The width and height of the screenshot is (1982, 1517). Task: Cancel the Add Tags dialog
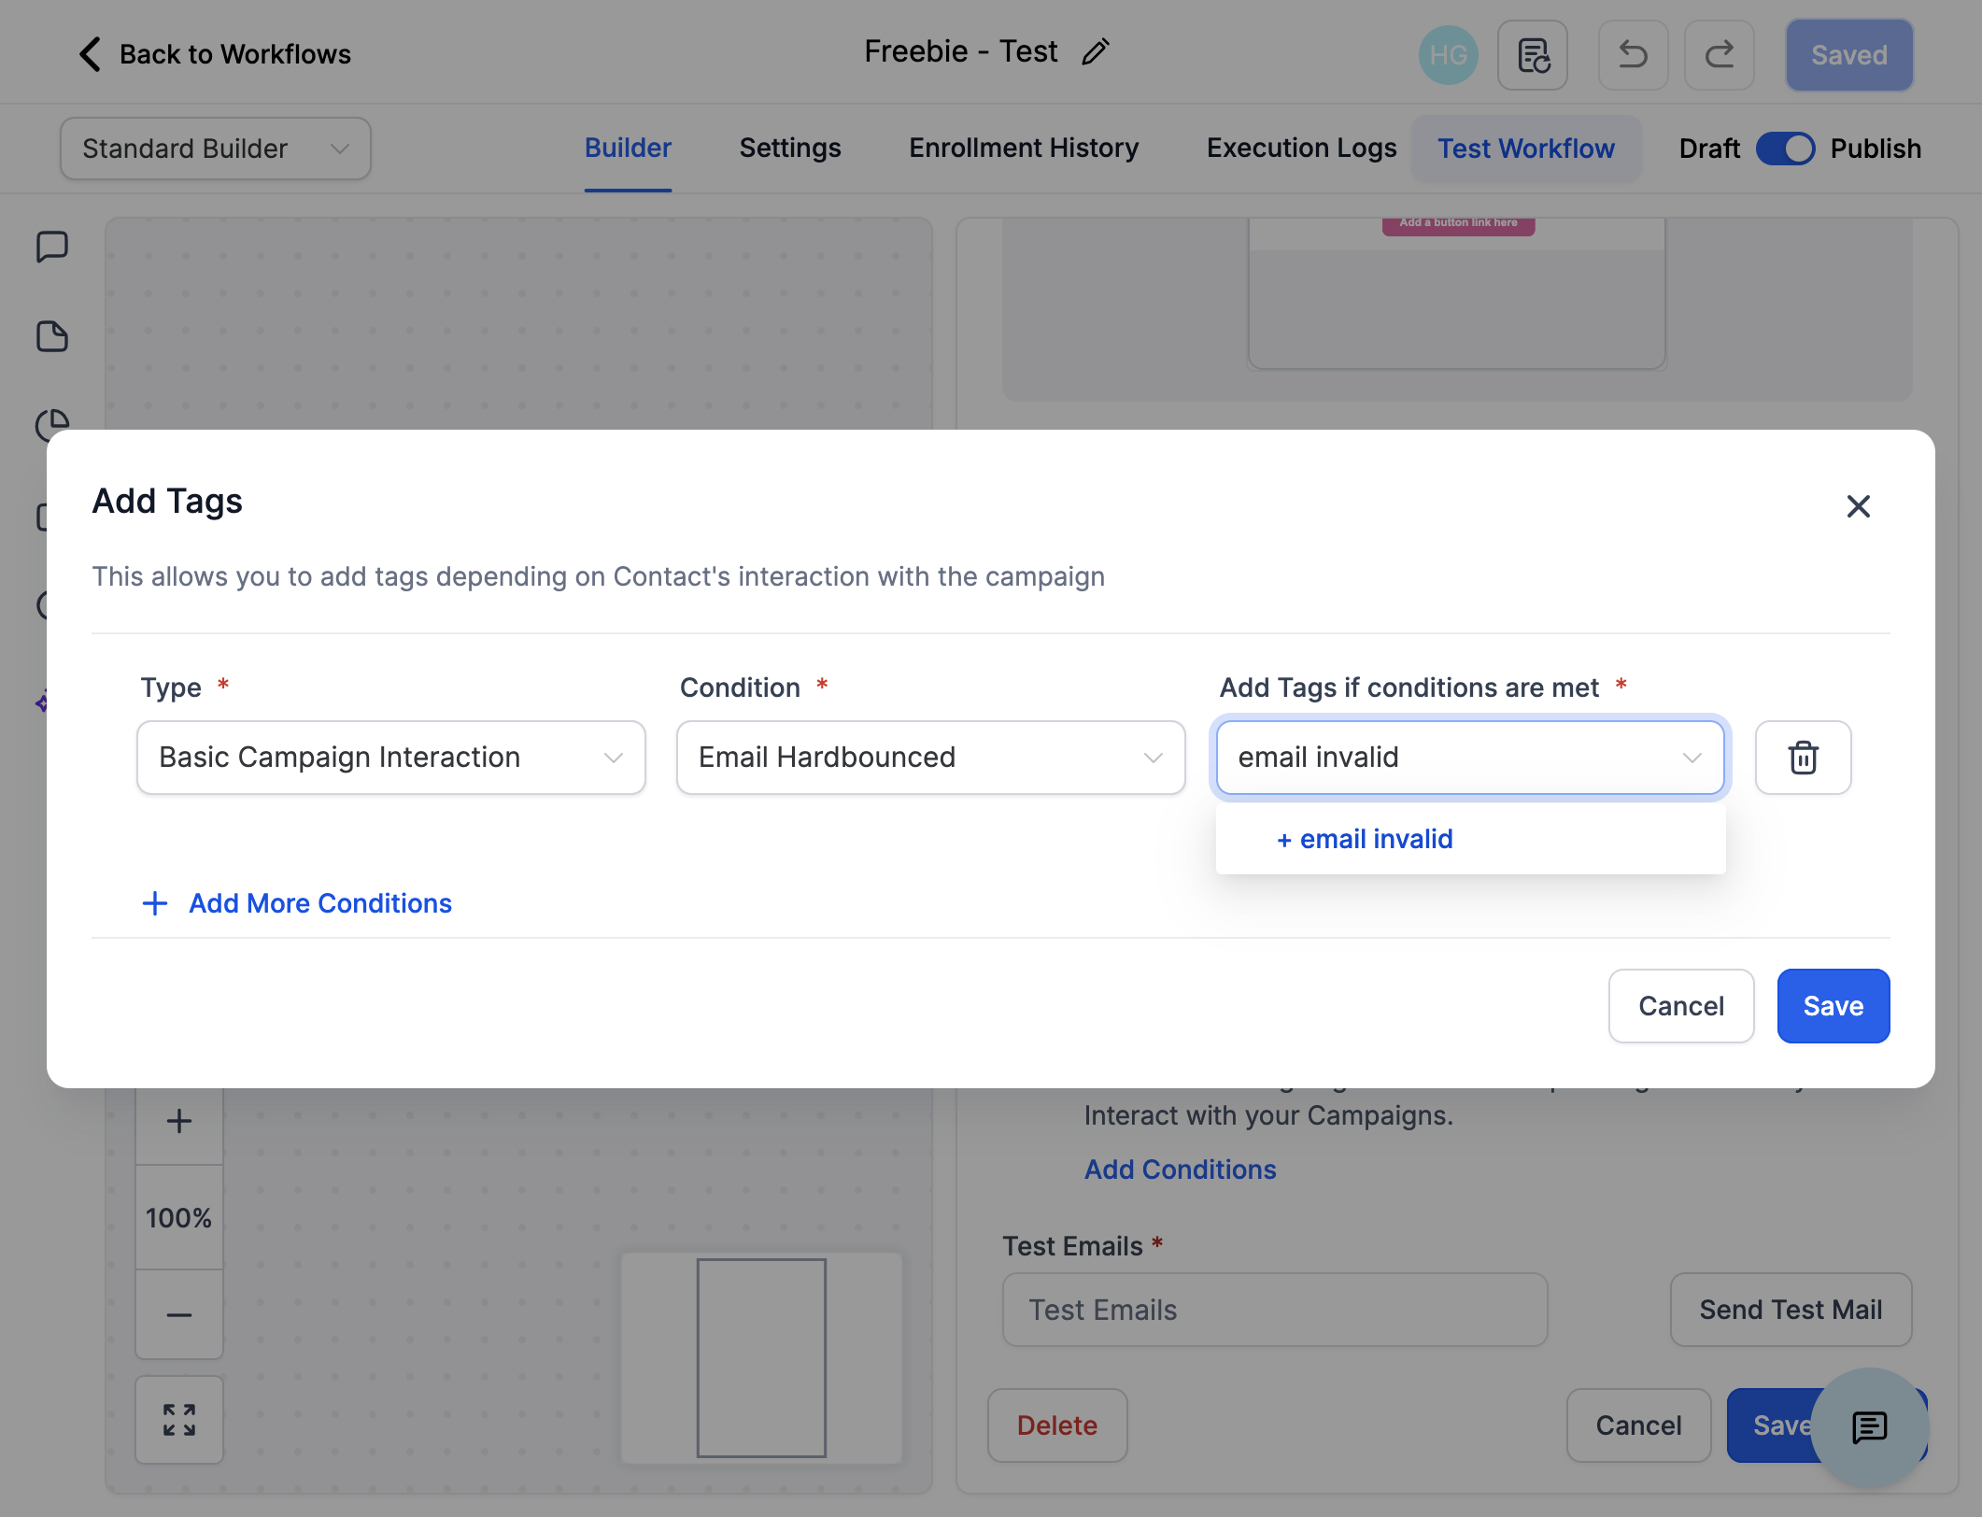click(x=1681, y=1006)
